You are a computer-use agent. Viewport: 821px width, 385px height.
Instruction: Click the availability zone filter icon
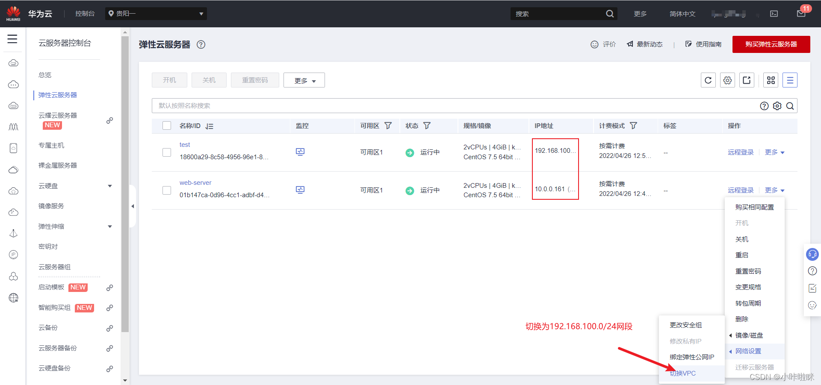tap(388, 125)
